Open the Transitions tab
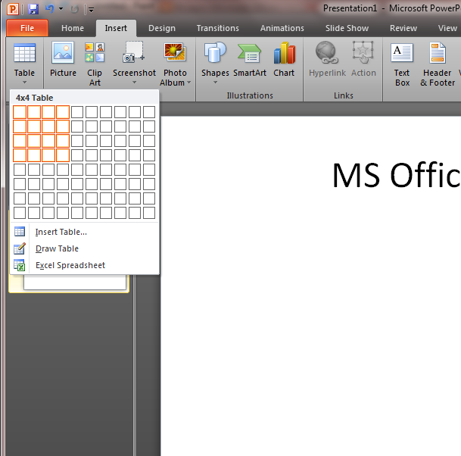Image resolution: width=461 pixels, height=456 pixels. pyautogui.click(x=217, y=28)
